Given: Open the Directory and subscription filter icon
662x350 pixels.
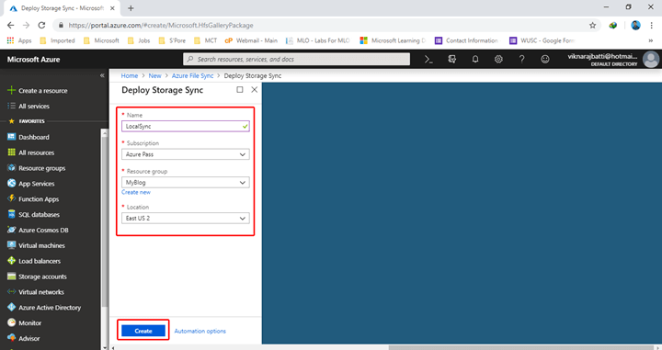Looking at the screenshot, I should coord(452,60).
